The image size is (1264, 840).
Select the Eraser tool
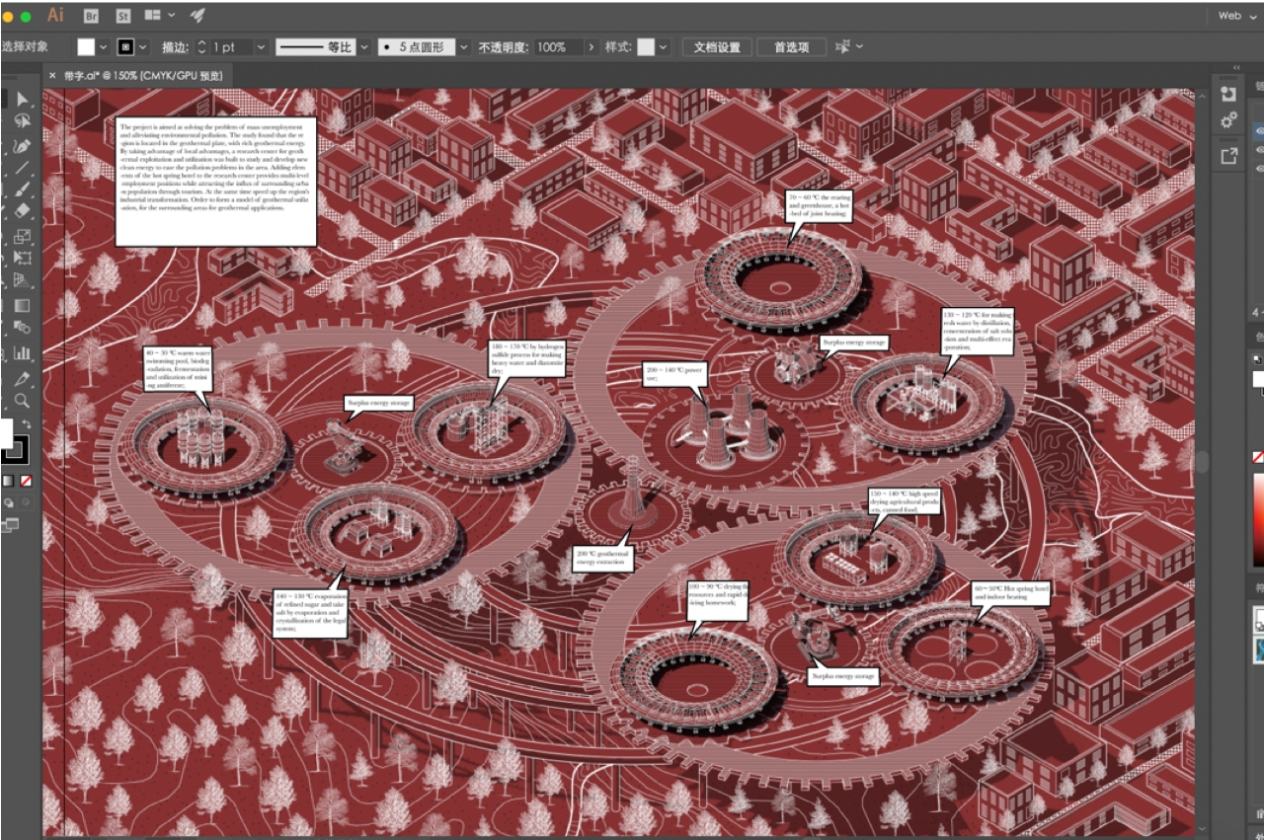23,211
